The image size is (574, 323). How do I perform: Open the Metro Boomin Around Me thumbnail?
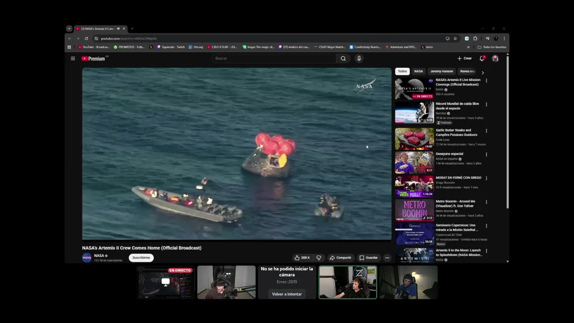click(x=414, y=210)
